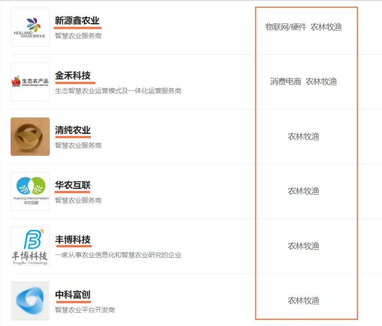Image resolution: width=382 pixels, height=326 pixels.
Task: Open the 丰博科技 company name link
Action: click(x=73, y=240)
